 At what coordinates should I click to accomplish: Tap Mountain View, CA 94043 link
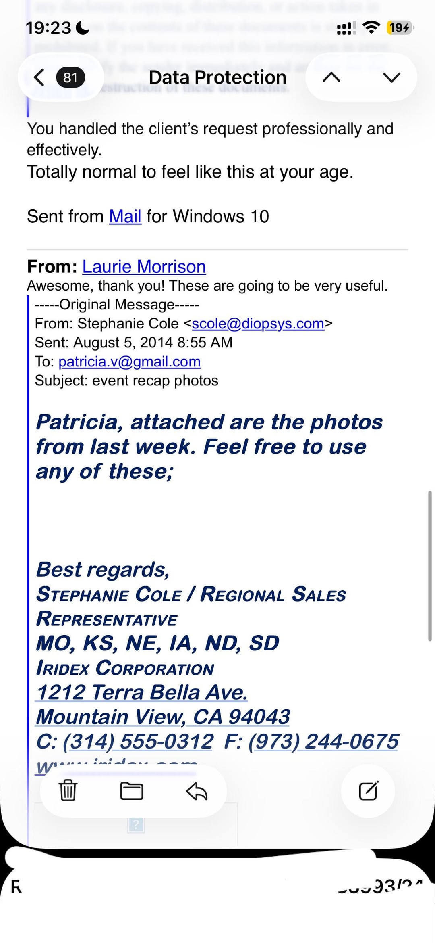coord(163,717)
